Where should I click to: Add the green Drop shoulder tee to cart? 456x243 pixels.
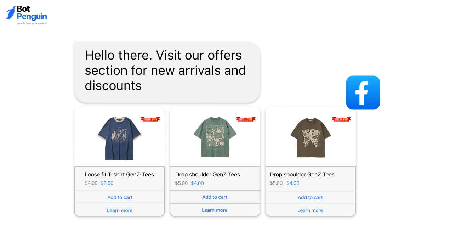pos(215,197)
